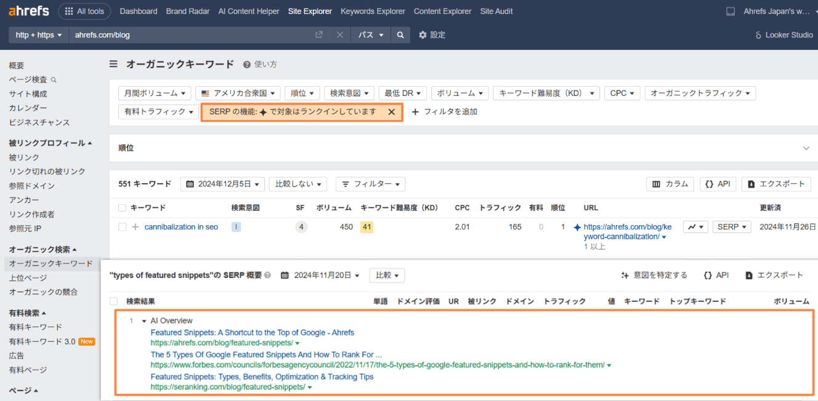Select all keywords with the header checkbox
The height and width of the screenshot is (401, 818).
122,207
